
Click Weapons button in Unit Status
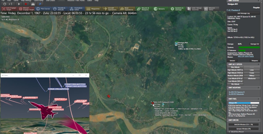click(255, 60)
